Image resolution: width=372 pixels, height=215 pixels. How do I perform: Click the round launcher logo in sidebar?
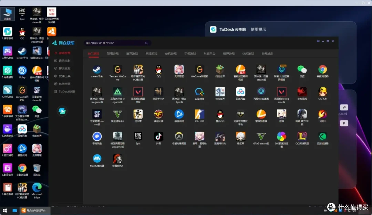point(62,111)
